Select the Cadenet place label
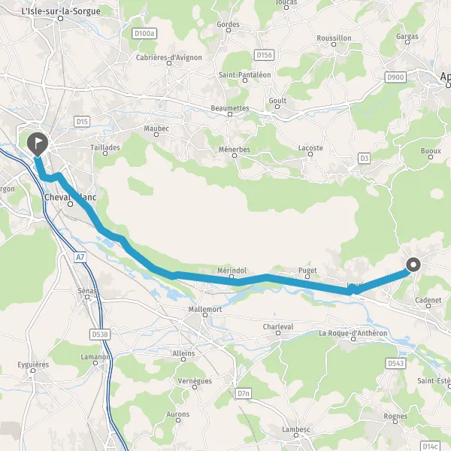This screenshot has width=451, height=451. [428, 300]
